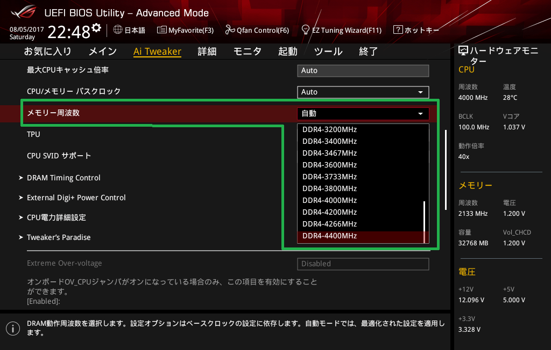Click the main settings page scrollbar
This screenshot has height=350, width=551.
(446, 170)
